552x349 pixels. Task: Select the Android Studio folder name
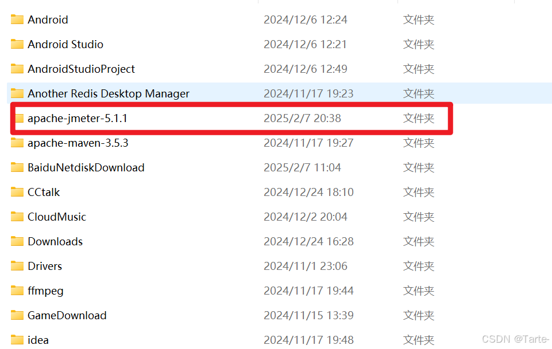pyautogui.click(x=65, y=44)
